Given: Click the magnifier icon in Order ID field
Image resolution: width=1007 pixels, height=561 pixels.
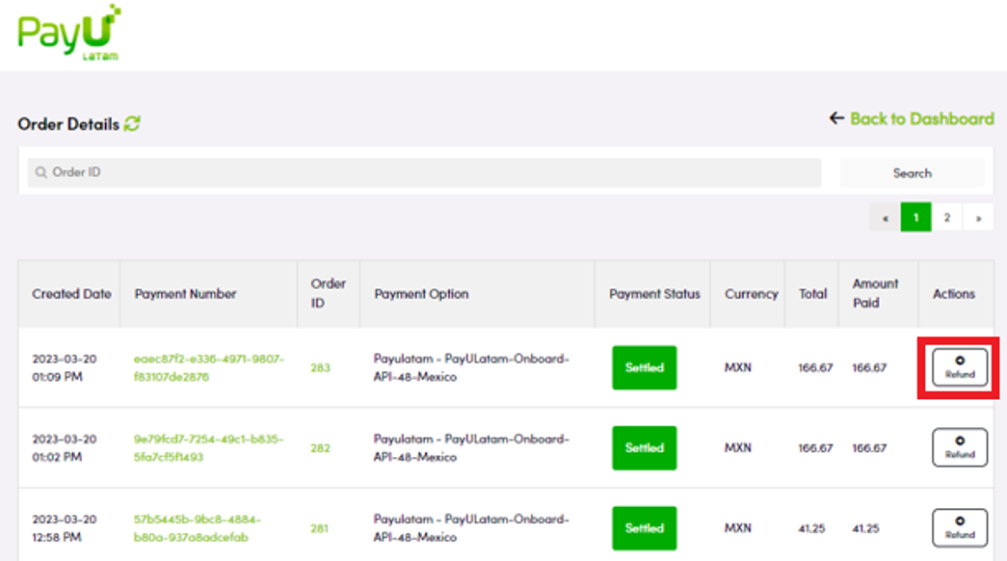Looking at the screenshot, I should 41,173.
